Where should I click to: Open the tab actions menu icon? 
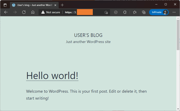(x=5, y=5)
